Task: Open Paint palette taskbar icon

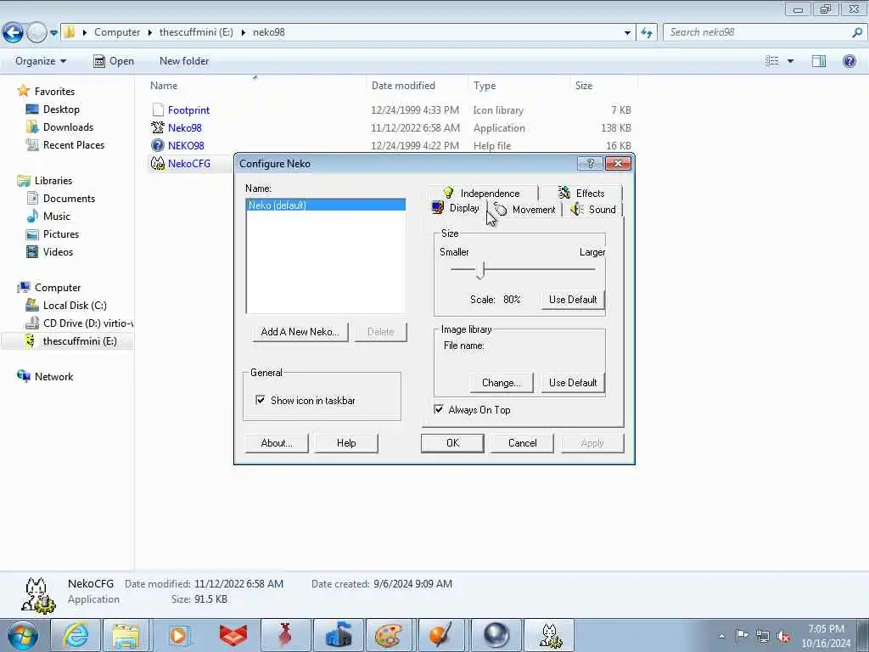Action: tap(389, 635)
